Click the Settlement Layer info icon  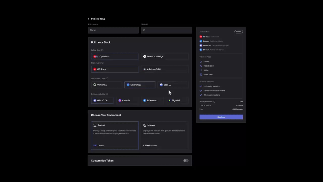click(x=107, y=79)
